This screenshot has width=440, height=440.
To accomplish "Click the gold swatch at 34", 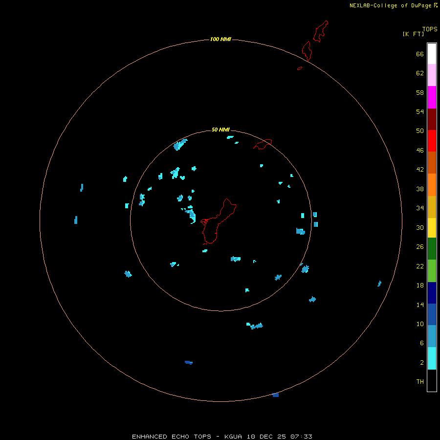I will click(x=432, y=207).
